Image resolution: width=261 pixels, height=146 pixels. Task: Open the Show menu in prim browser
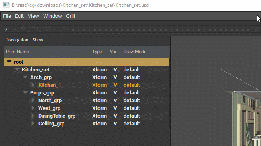pyautogui.click(x=38, y=40)
